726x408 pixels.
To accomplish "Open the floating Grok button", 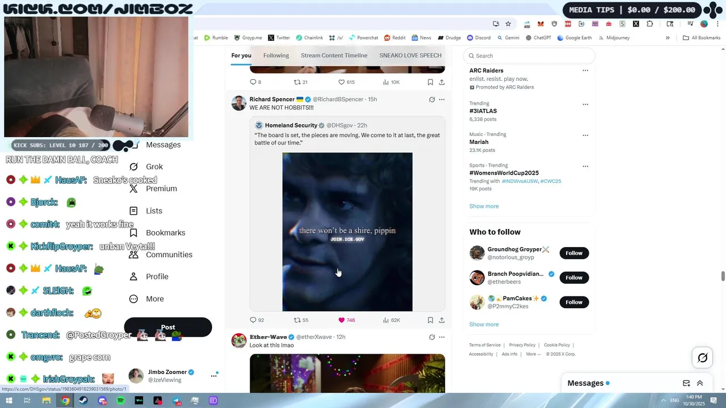I will pyautogui.click(x=702, y=358).
